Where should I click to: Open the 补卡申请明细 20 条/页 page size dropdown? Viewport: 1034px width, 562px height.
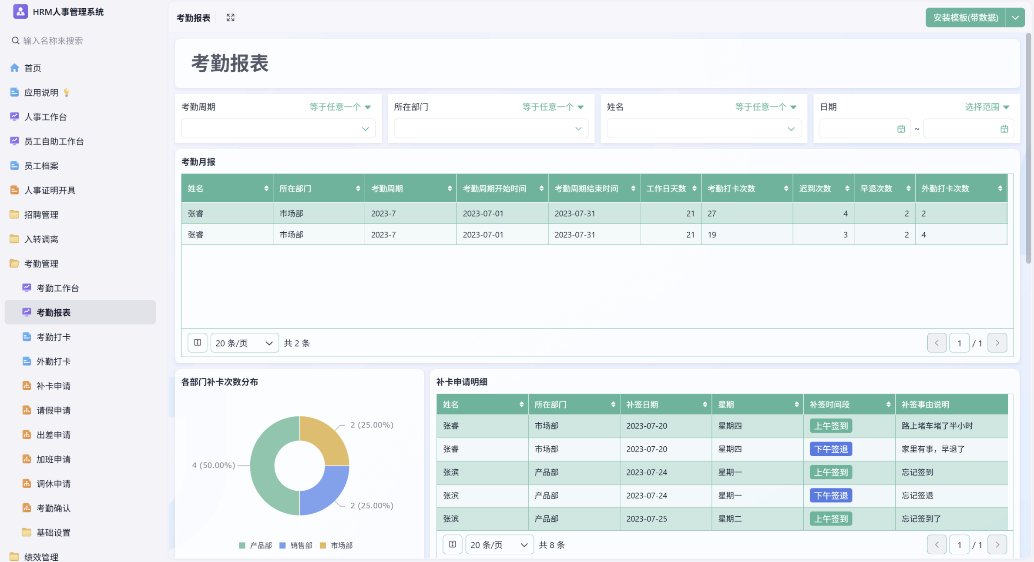point(500,545)
